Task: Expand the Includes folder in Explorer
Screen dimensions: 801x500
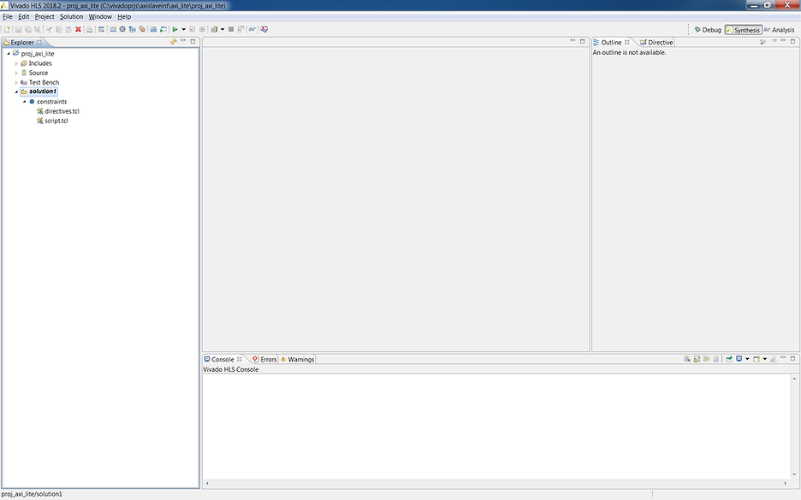Action: (x=15, y=62)
